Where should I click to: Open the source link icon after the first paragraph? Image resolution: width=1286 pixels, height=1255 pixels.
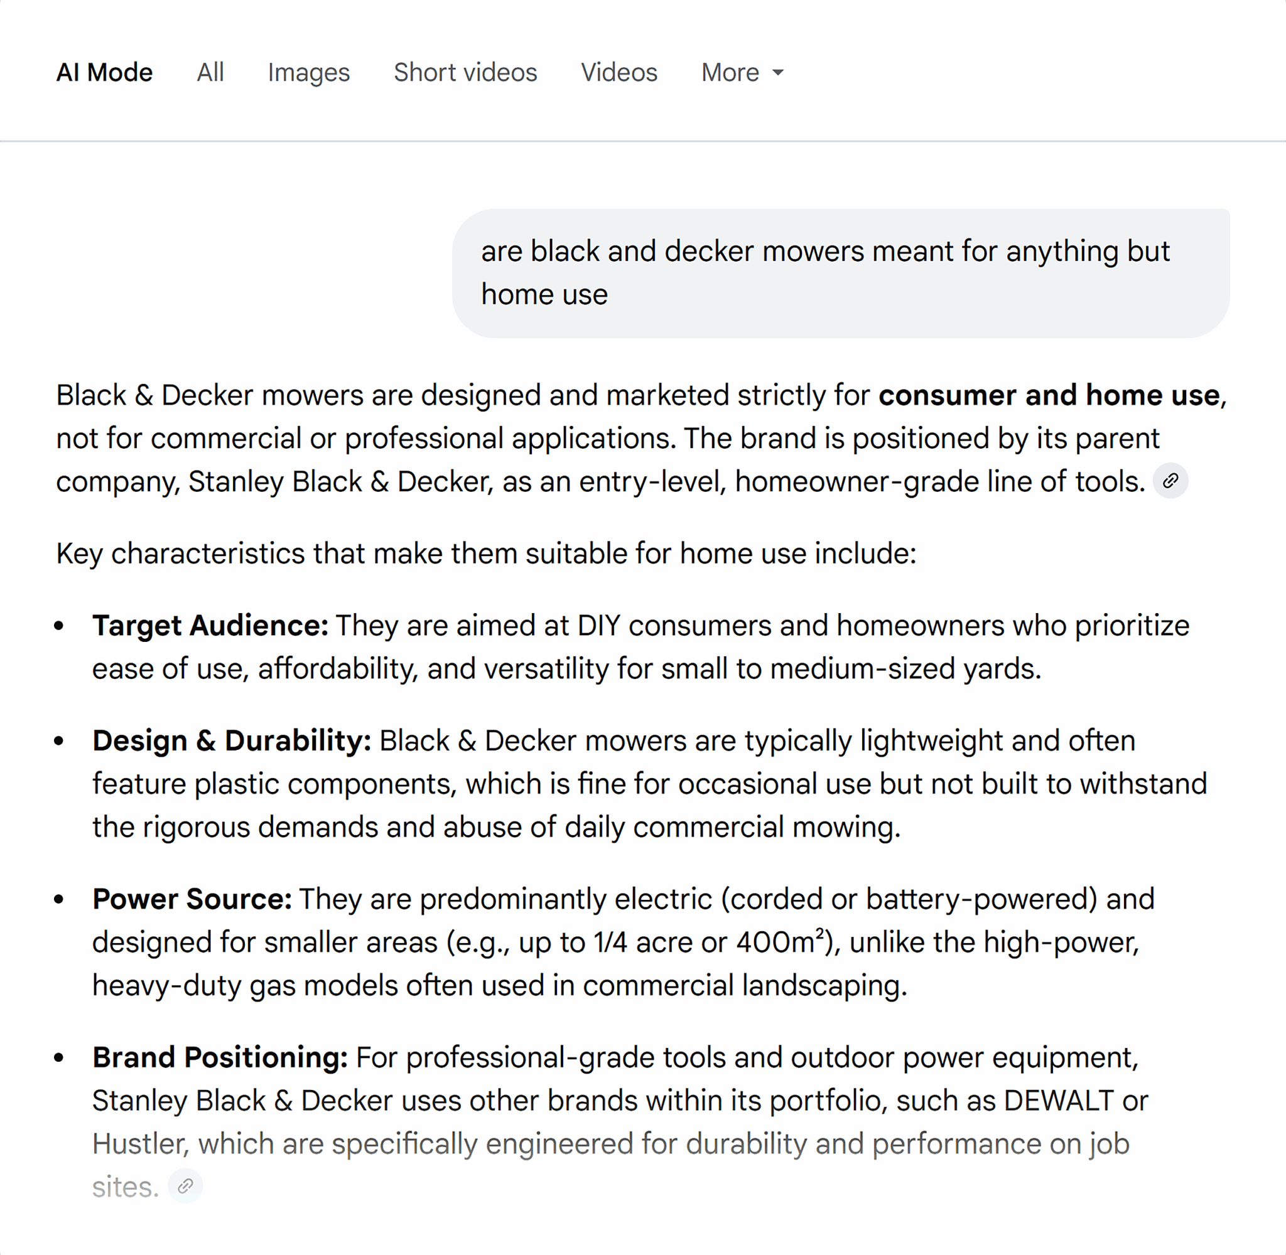1170,481
